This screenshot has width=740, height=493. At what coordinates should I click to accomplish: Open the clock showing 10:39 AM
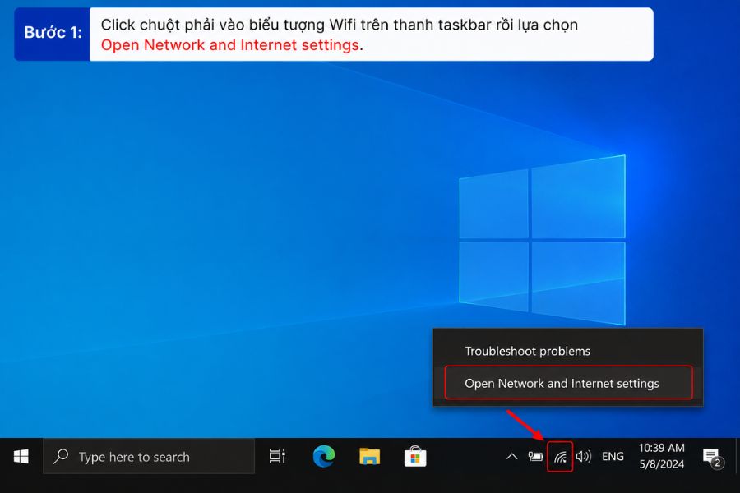click(x=661, y=456)
